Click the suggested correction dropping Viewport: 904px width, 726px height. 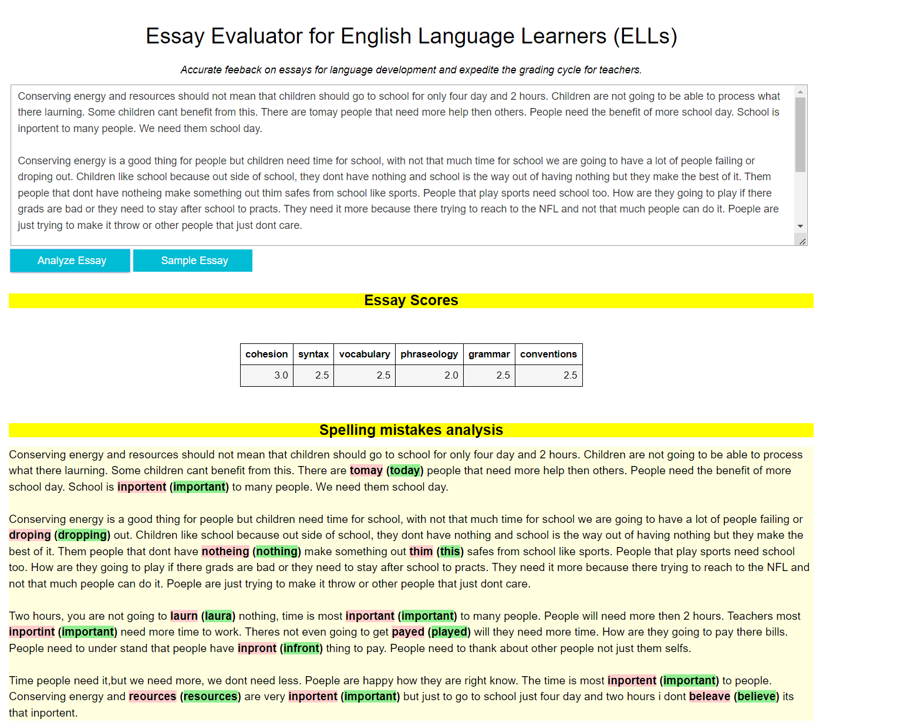[x=82, y=535]
